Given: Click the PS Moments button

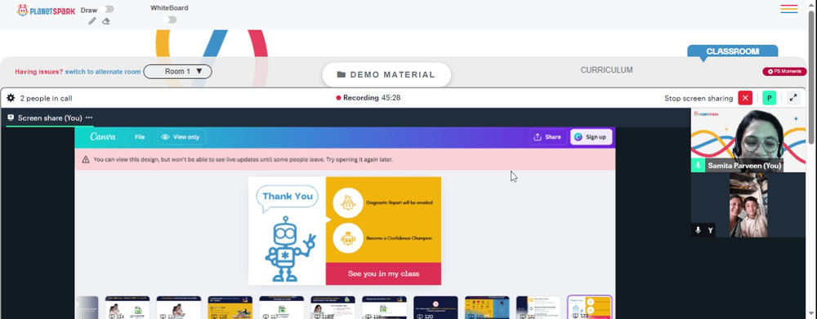Looking at the screenshot, I should point(784,71).
